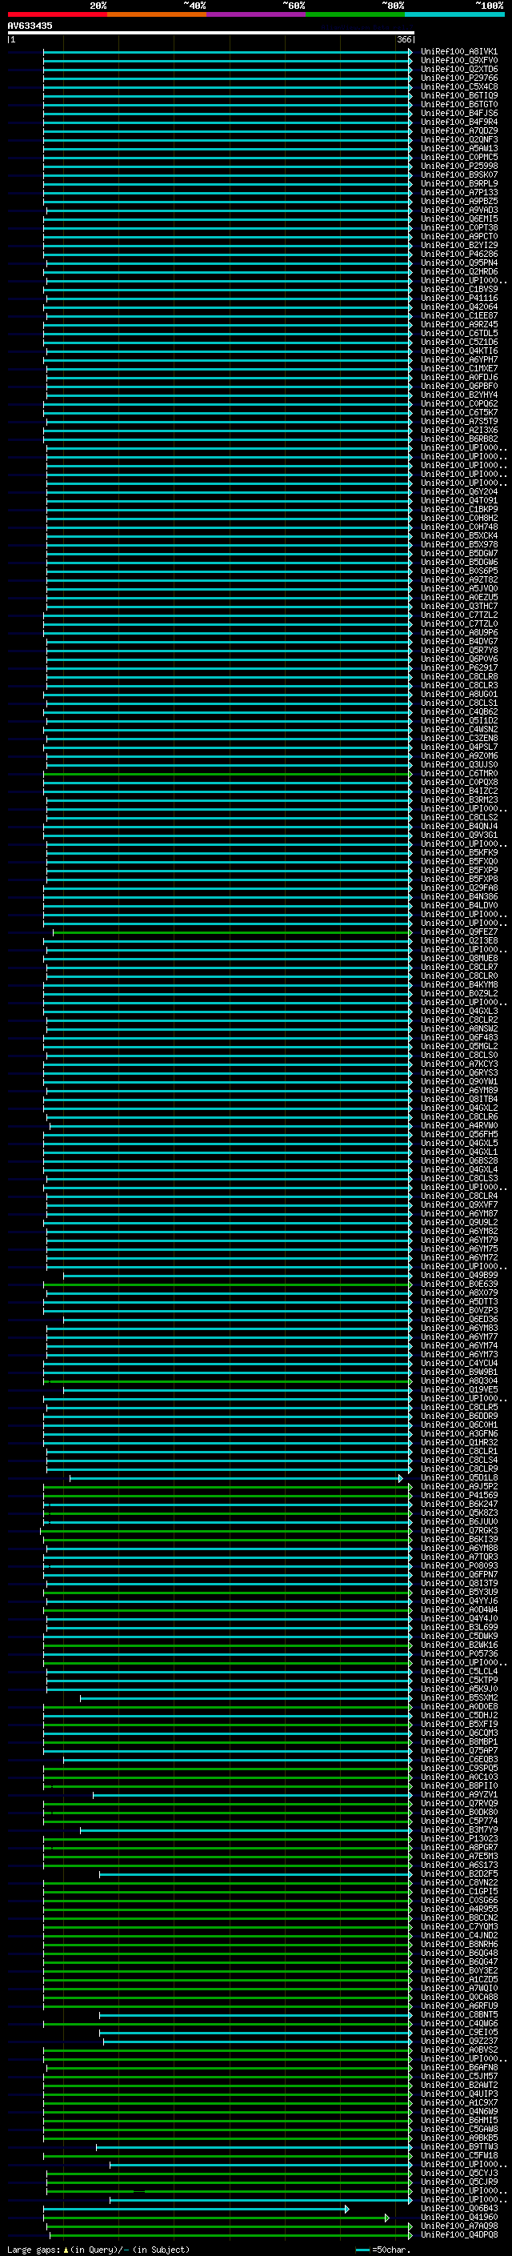
Task: Open hit UniRef100_C5X4C8
Action: point(458,86)
